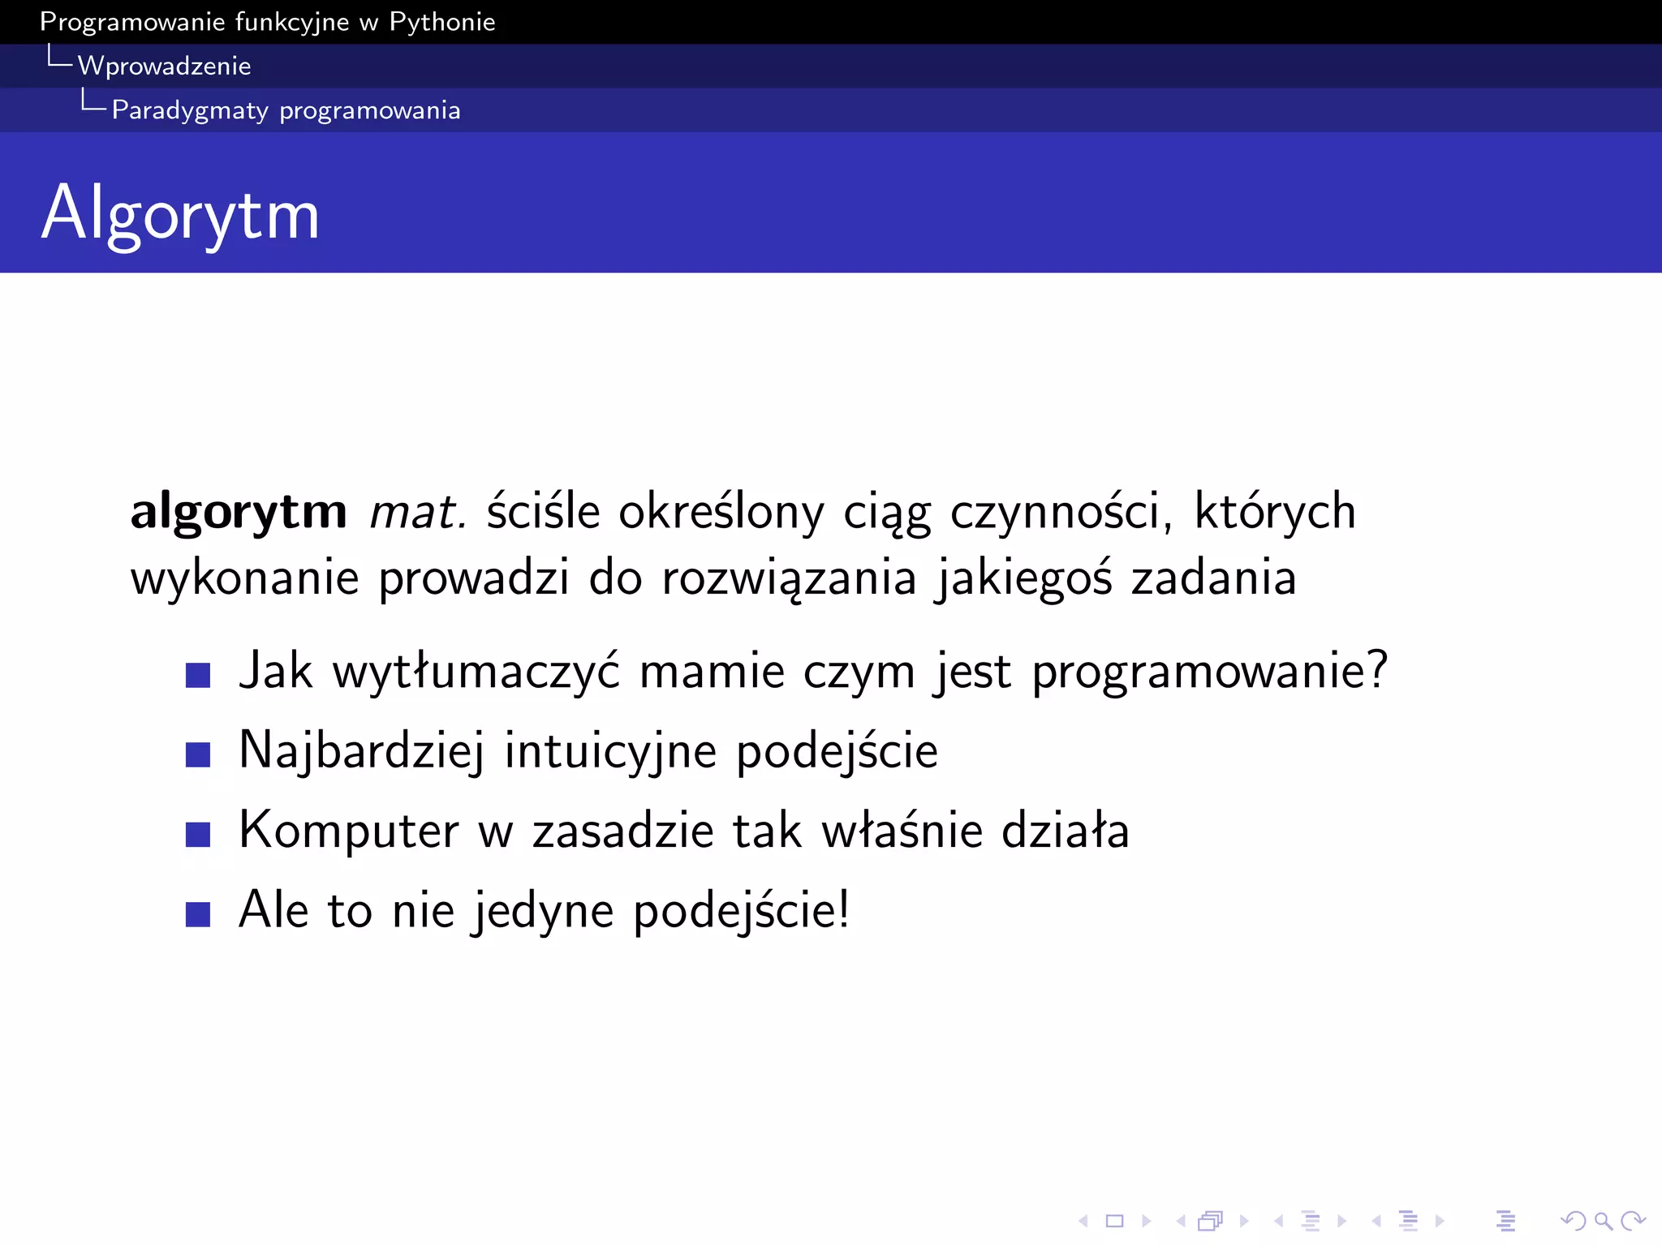
Task: Click the go-back circular arrow icon
Action: coord(1573,1221)
